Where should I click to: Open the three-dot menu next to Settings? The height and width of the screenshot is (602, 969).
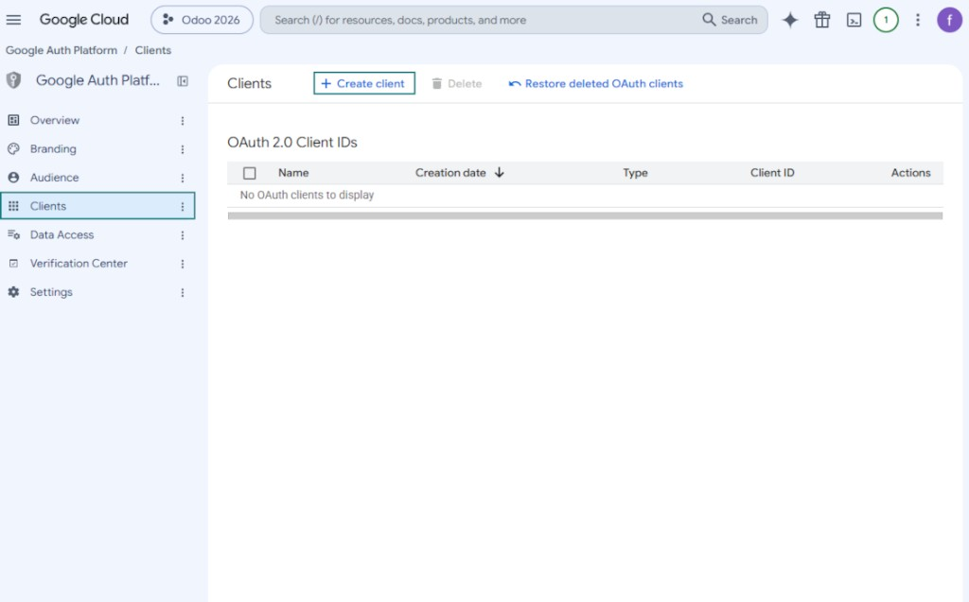(x=183, y=293)
